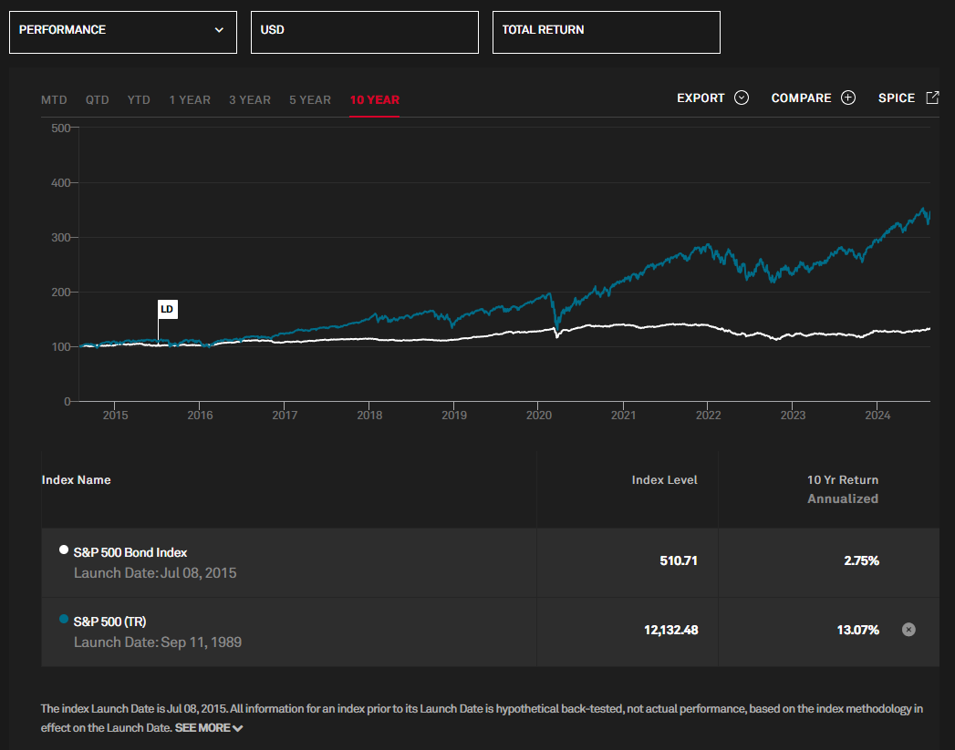Screen dimensions: 955x750
Task: Switch to the YTD time range tab
Action: [x=139, y=99]
